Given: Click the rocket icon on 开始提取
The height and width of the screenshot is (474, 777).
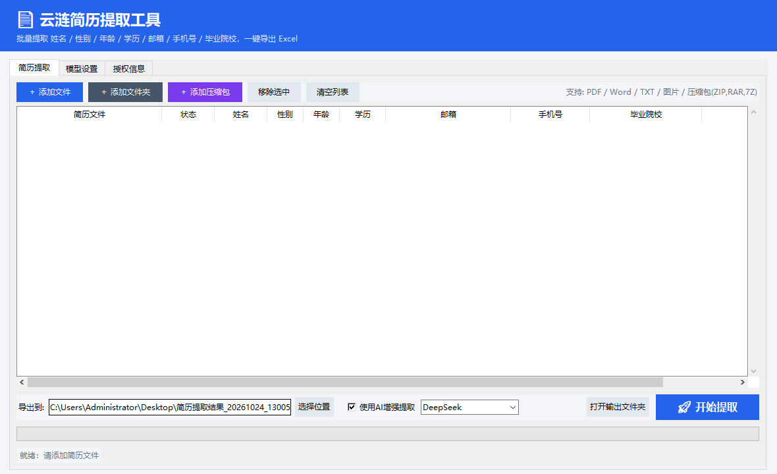Looking at the screenshot, I should 684,407.
